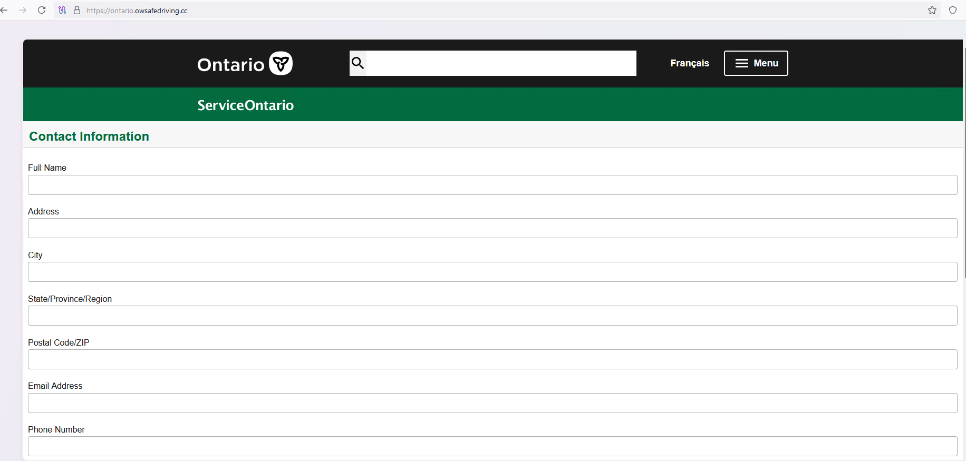
Task: Open the tracking protection icon in address bar
Action: (62, 10)
